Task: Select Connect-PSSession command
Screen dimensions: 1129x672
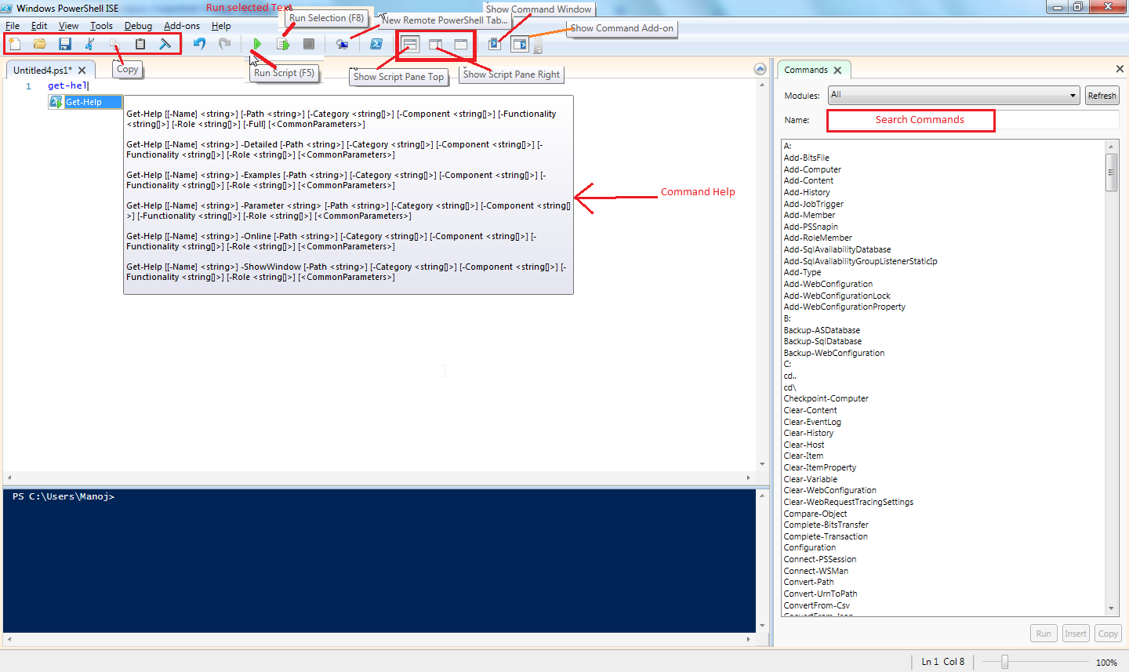Action: tap(820, 559)
